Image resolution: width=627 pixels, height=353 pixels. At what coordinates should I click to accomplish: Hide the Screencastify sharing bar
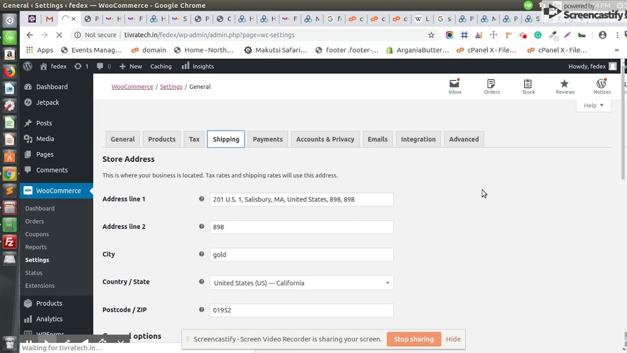point(453,339)
